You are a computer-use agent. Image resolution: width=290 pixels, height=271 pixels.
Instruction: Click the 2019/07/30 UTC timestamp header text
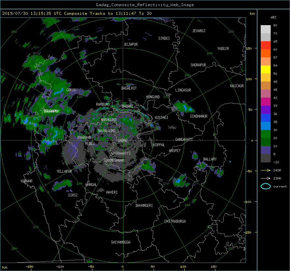point(77,14)
